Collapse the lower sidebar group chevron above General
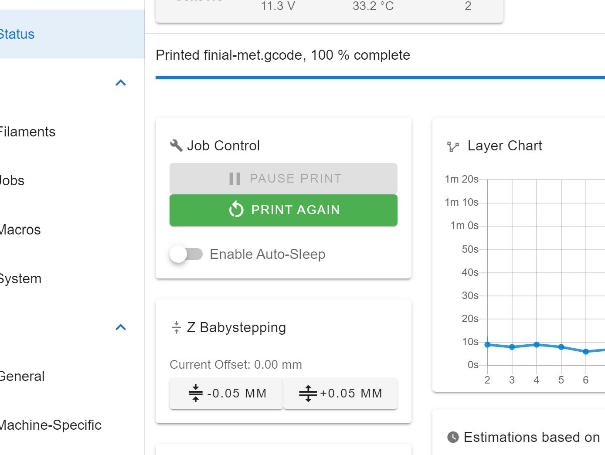The height and width of the screenshot is (455, 605). [x=121, y=327]
